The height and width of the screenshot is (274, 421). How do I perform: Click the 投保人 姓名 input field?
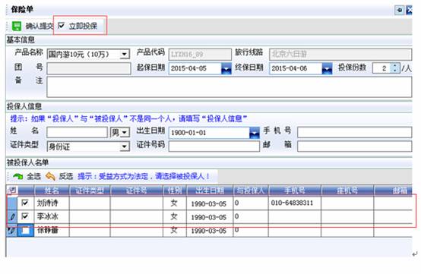(77, 132)
